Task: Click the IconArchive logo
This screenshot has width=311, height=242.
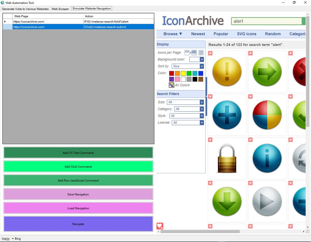Action: (193, 21)
